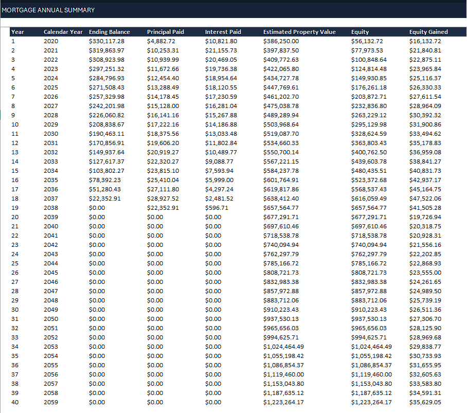
Task: Click ending balance cell $226,060.82
Action: click(x=106, y=115)
